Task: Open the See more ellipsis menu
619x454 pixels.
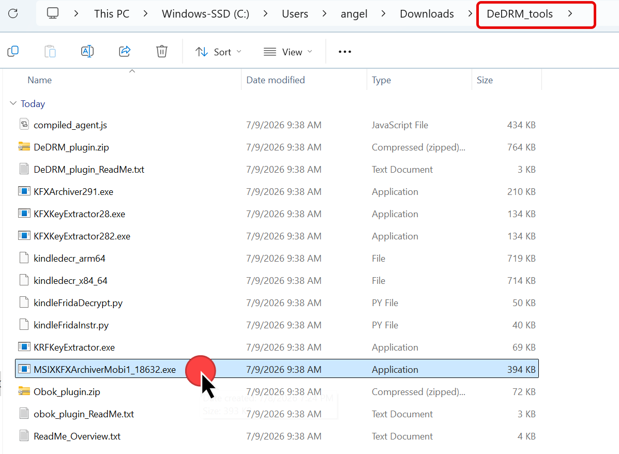Action: tap(344, 52)
